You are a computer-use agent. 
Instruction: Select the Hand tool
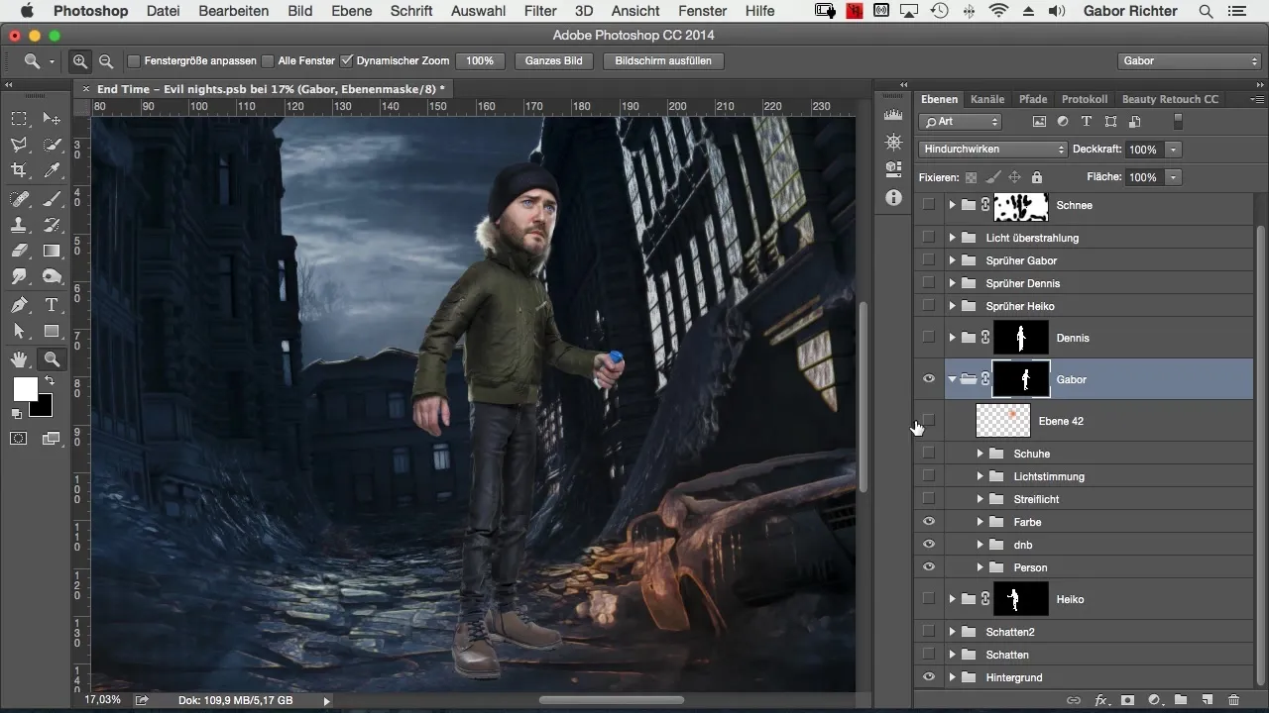(x=19, y=358)
